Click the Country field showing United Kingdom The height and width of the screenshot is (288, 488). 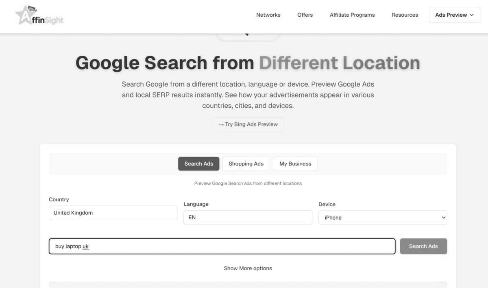[x=113, y=213]
